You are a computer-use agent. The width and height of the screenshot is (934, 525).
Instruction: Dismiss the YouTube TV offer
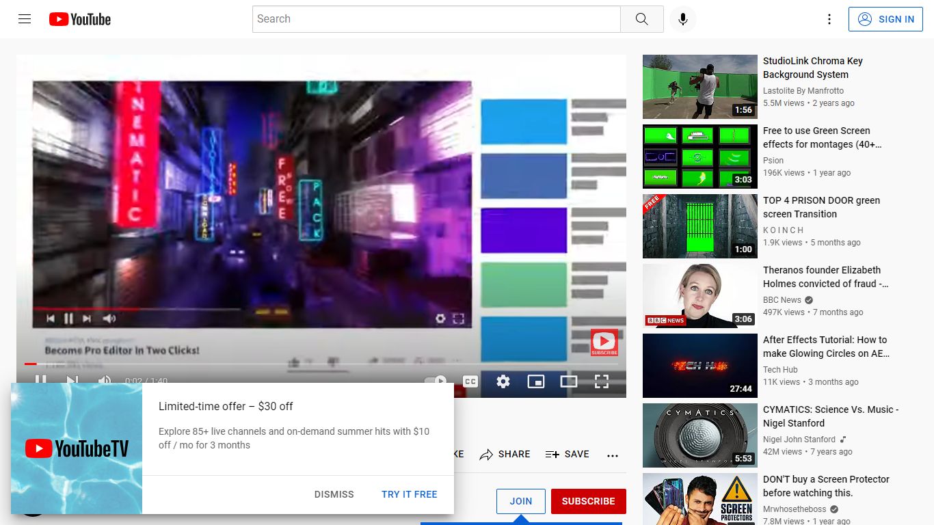click(x=334, y=494)
